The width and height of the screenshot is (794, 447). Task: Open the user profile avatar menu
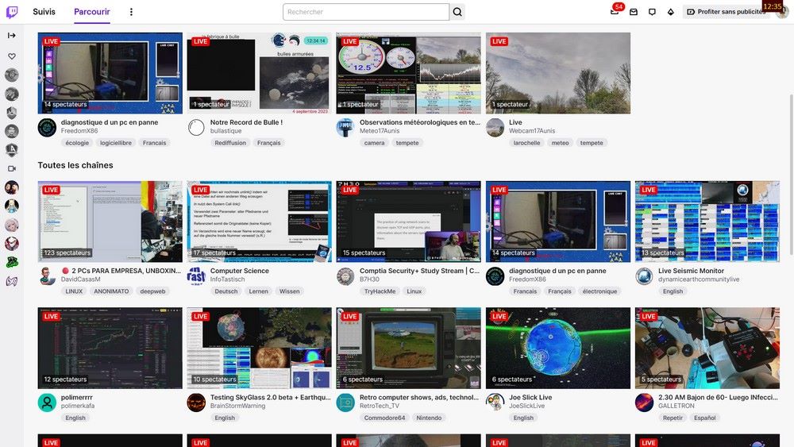[x=782, y=12]
